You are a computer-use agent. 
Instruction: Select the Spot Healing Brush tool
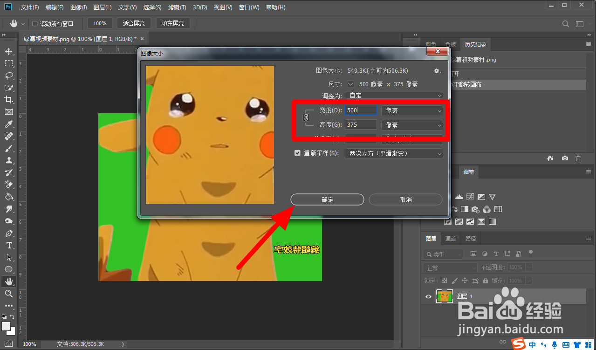8,136
